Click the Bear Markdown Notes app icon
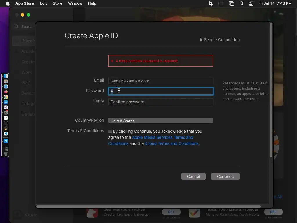The height and width of the screenshot is (223, 297). (92, 213)
